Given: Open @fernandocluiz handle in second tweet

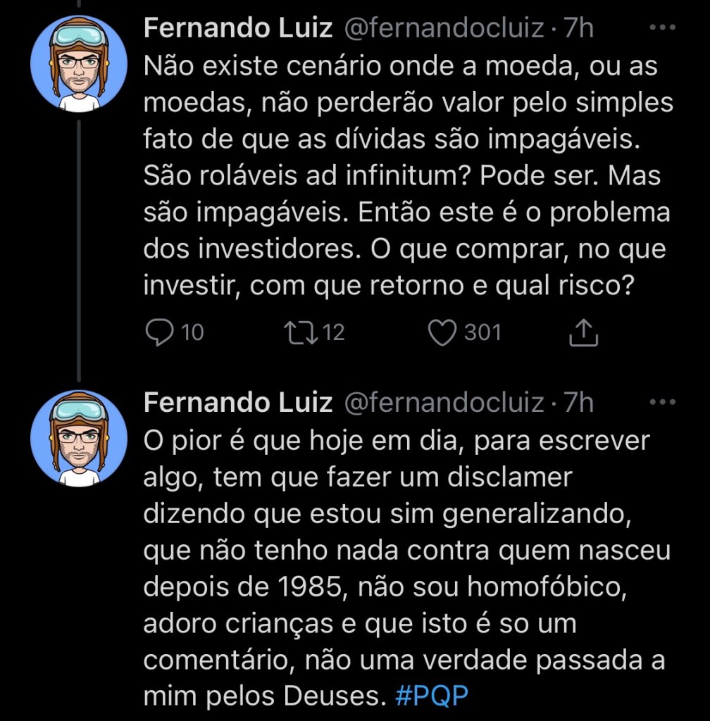Looking at the screenshot, I should (444, 403).
